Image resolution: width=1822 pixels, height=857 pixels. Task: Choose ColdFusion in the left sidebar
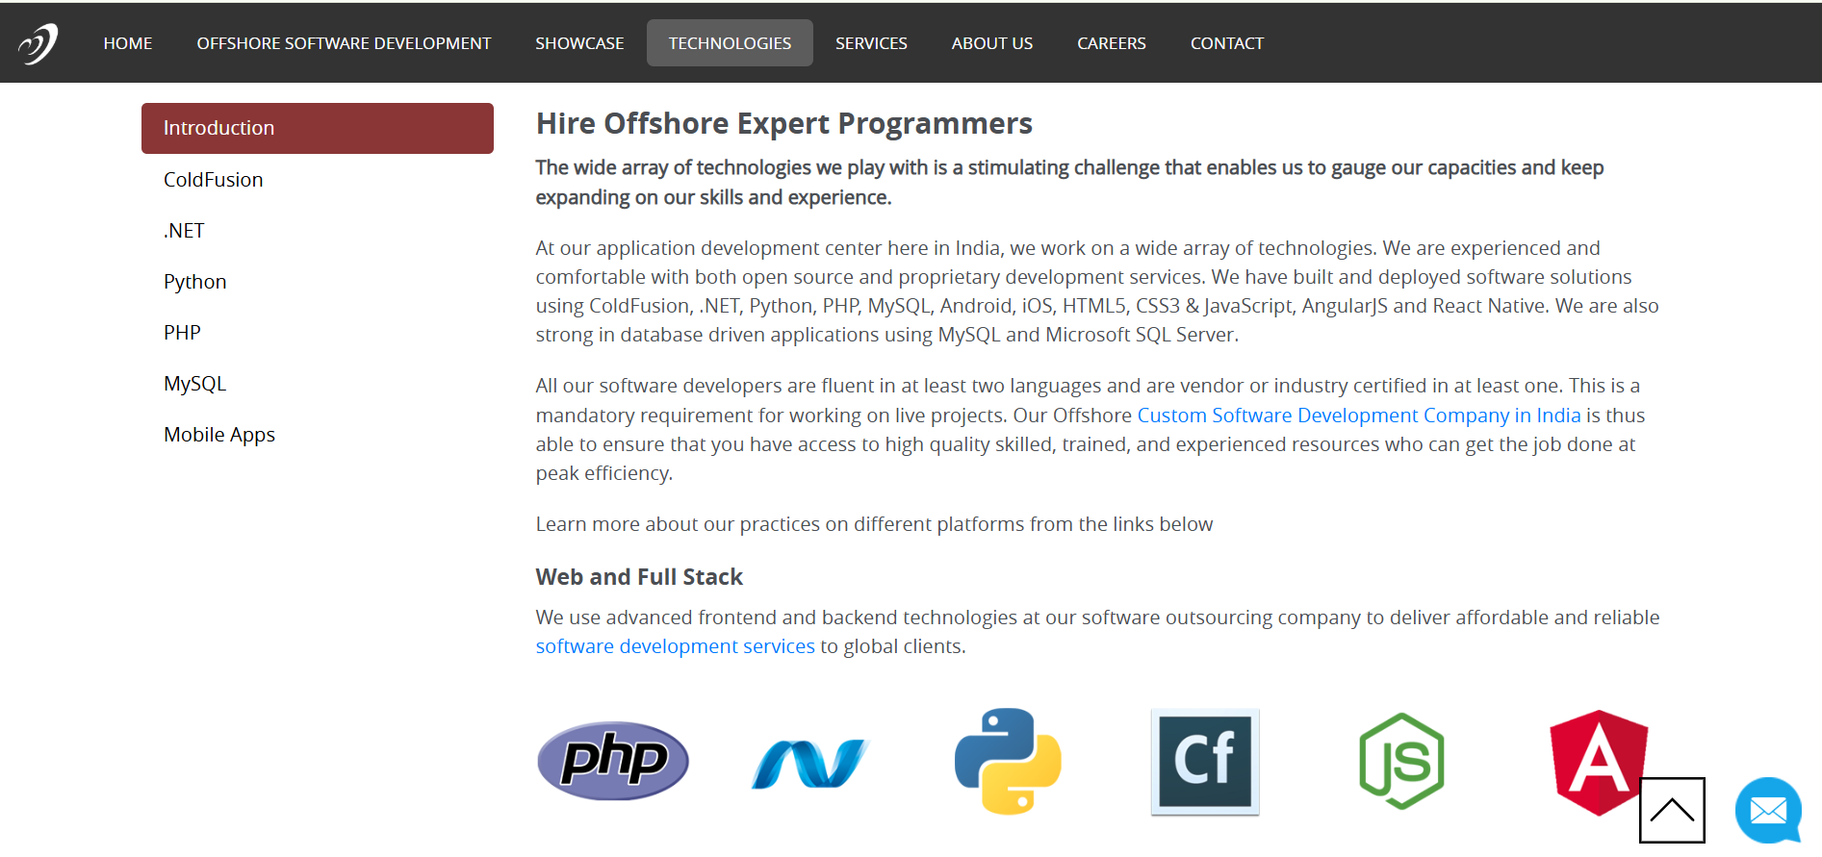point(214,180)
